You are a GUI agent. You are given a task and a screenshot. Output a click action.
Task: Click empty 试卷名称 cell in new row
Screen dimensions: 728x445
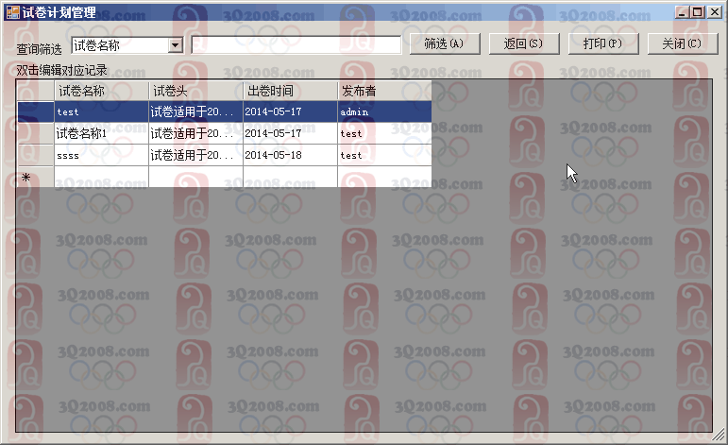click(x=102, y=177)
